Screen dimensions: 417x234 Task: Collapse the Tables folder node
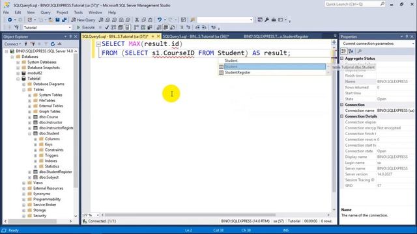coord(24,90)
